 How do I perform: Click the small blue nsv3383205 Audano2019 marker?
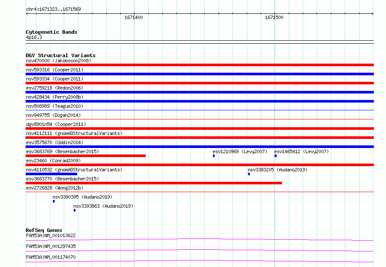[x=249, y=174]
